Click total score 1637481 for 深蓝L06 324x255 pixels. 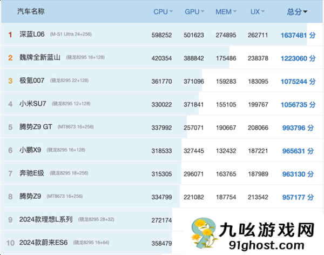[294, 35]
